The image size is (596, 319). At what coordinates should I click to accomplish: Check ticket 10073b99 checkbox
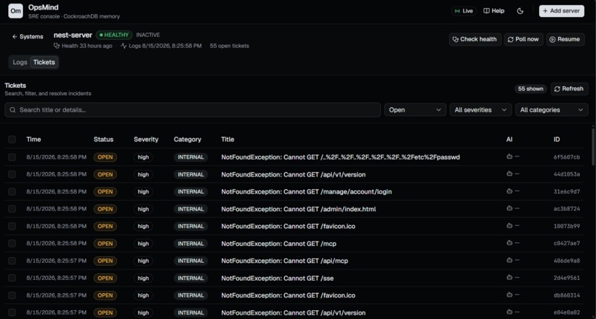click(x=12, y=227)
